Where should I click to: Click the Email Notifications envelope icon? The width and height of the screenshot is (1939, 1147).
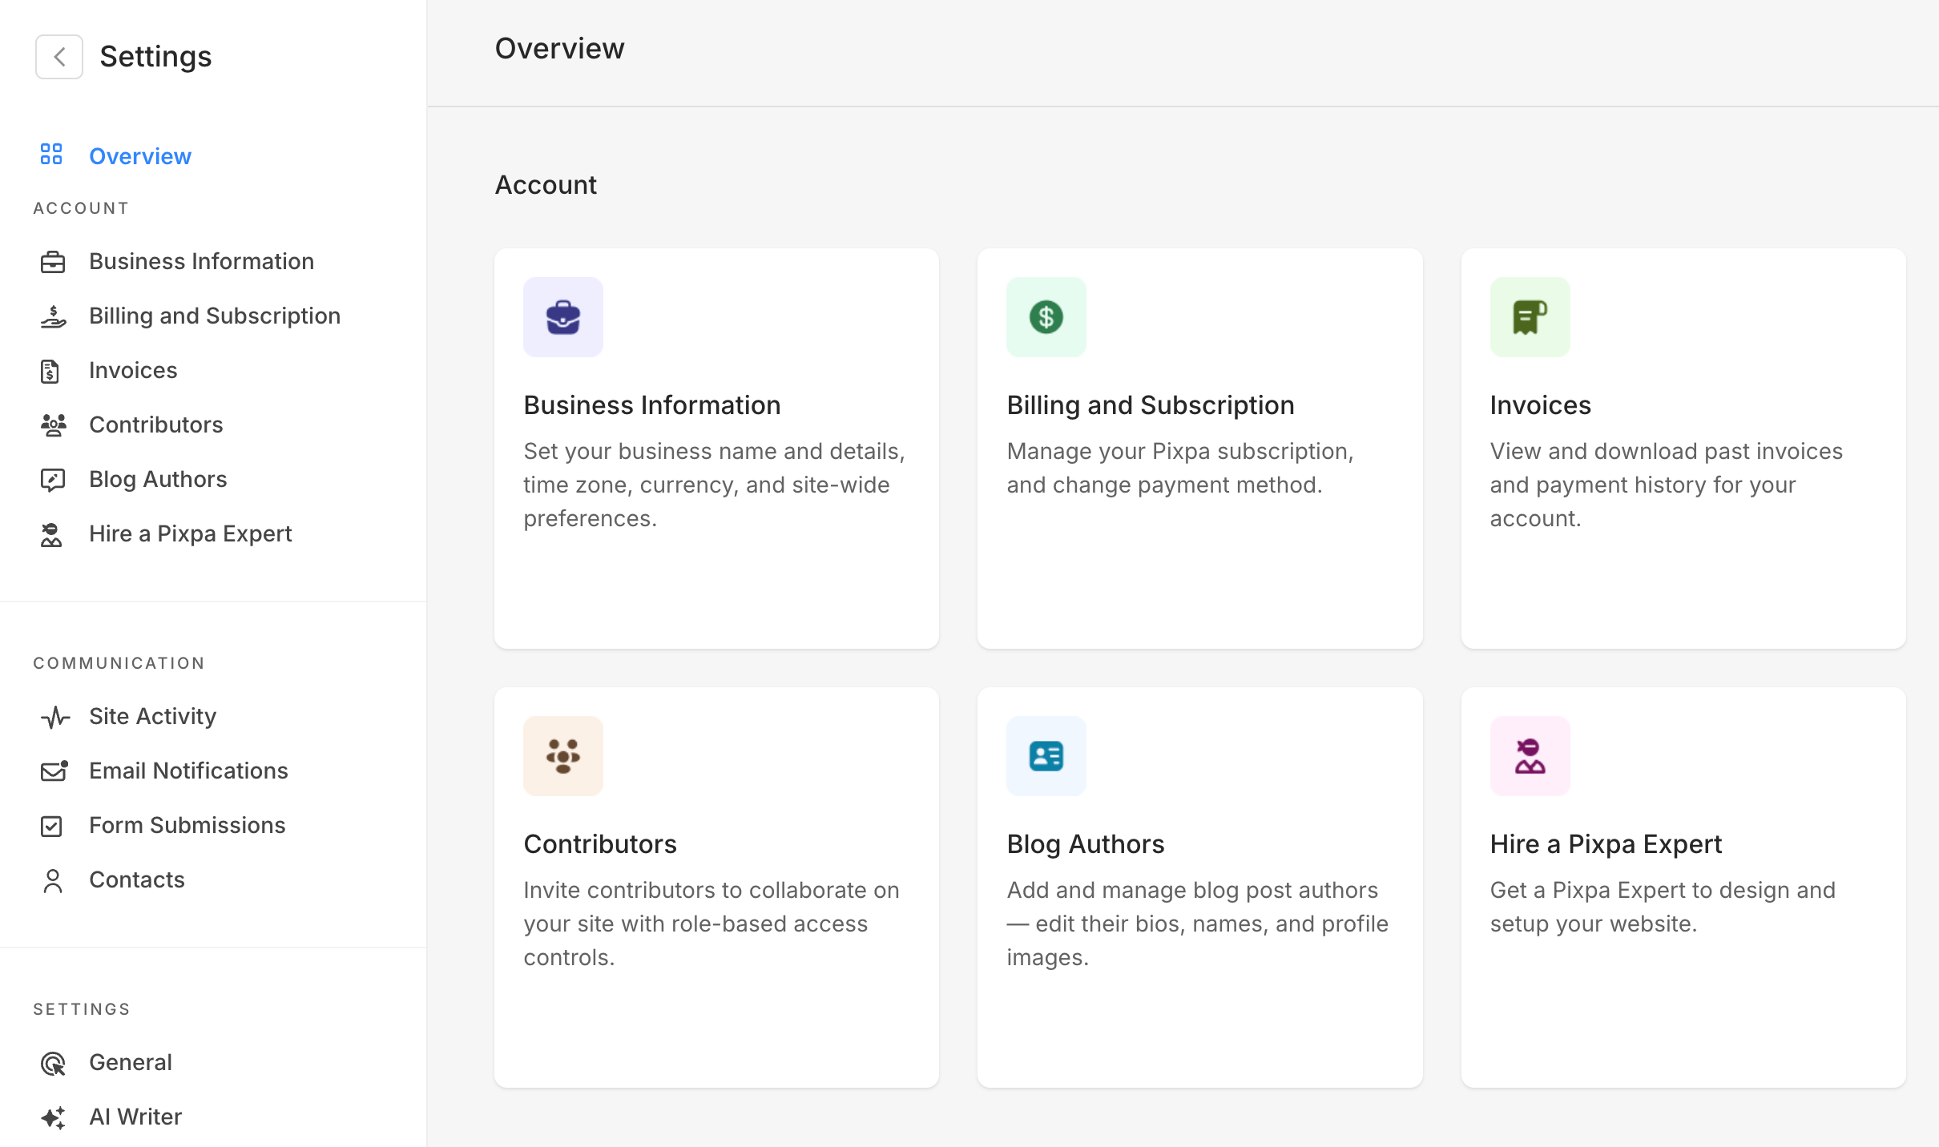(54, 771)
